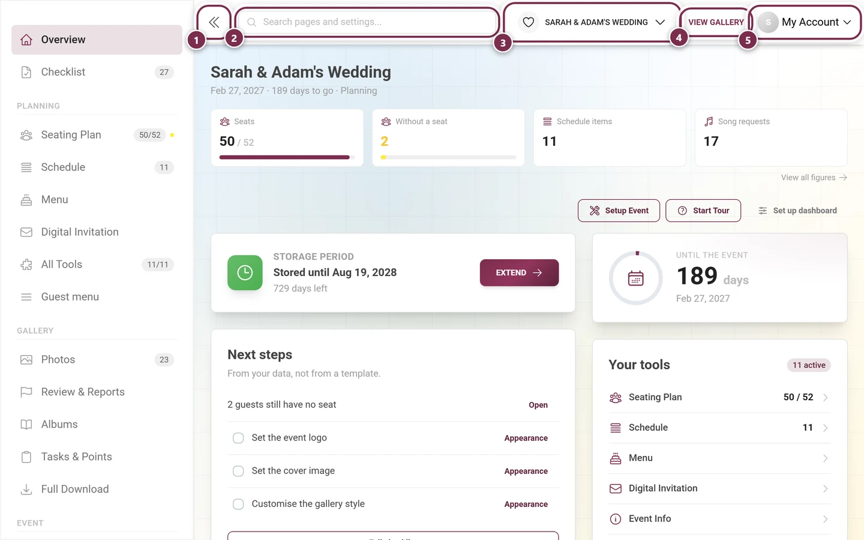Click the 11/11 badge on All Tools

(158, 265)
